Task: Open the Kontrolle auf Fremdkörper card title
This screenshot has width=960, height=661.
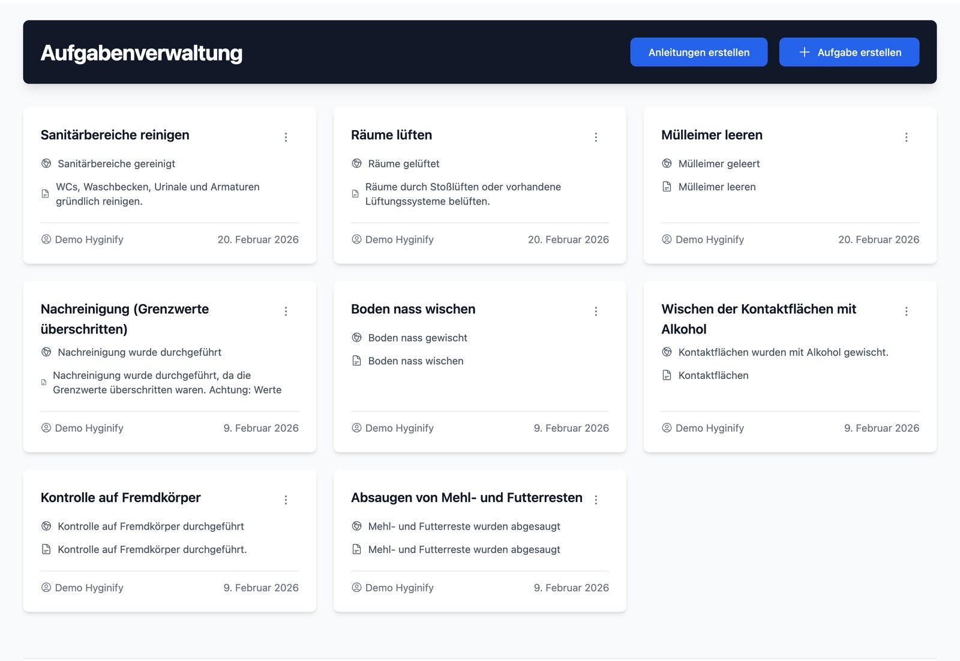Action: pos(121,498)
